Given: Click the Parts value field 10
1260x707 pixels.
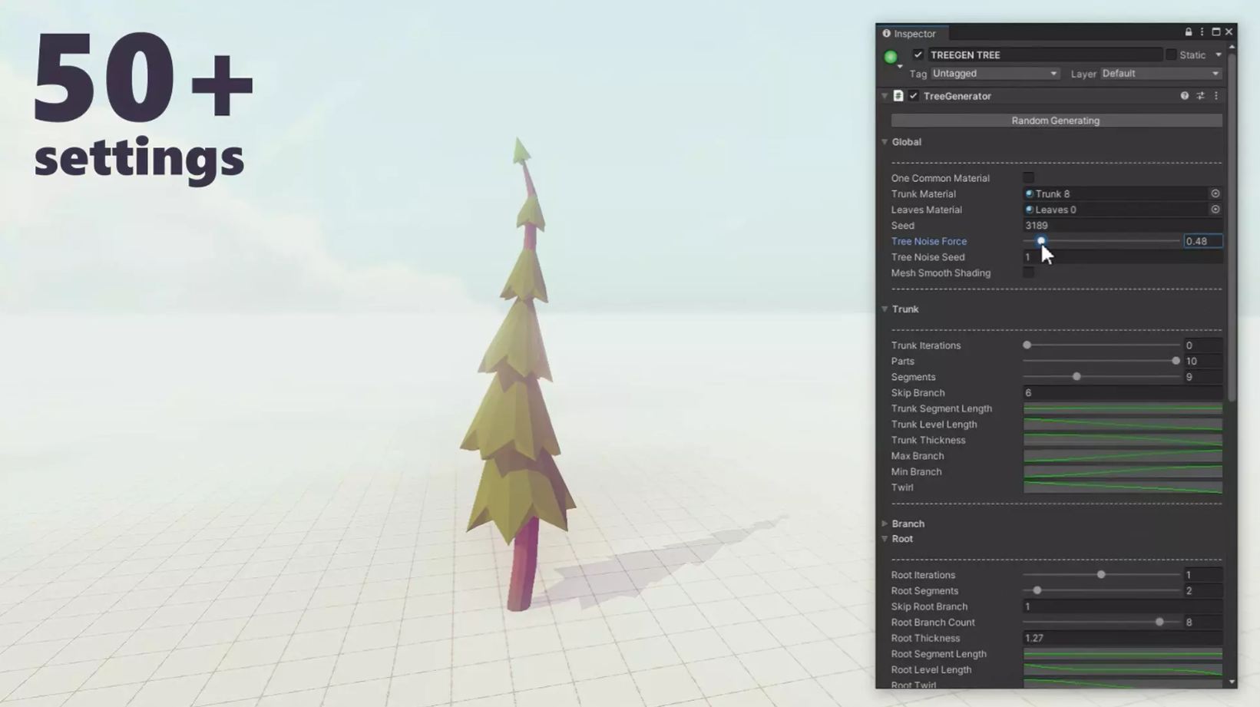Looking at the screenshot, I should point(1202,361).
